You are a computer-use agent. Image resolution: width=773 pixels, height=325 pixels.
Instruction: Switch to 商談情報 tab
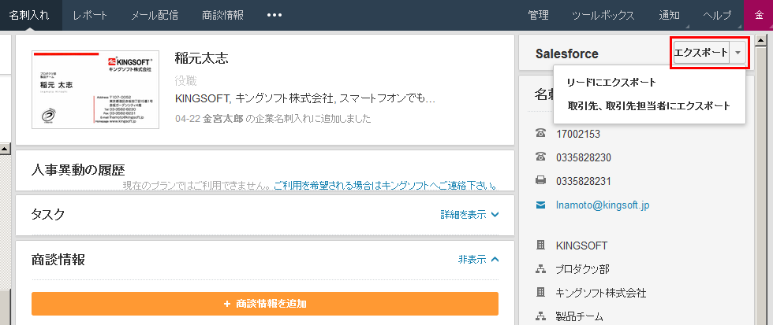pos(222,15)
